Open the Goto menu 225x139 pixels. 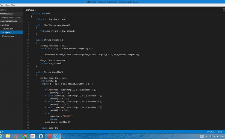[x=7, y=5]
